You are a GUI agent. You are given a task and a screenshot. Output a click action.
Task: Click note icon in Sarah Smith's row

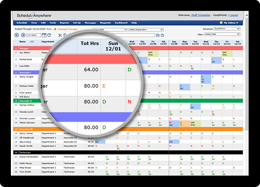coord(118,148)
